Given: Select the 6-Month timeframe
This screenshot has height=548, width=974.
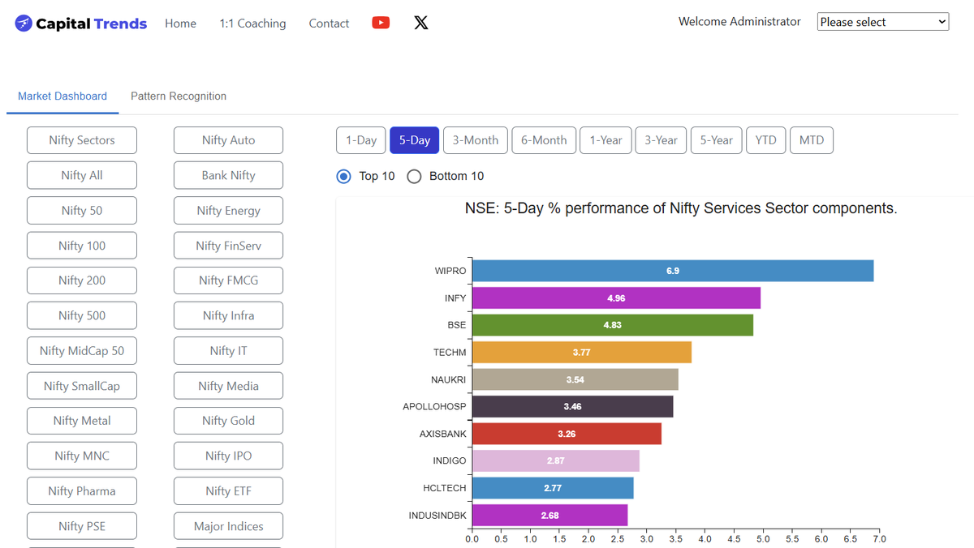Looking at the screenshot, I should pos(544,140).
